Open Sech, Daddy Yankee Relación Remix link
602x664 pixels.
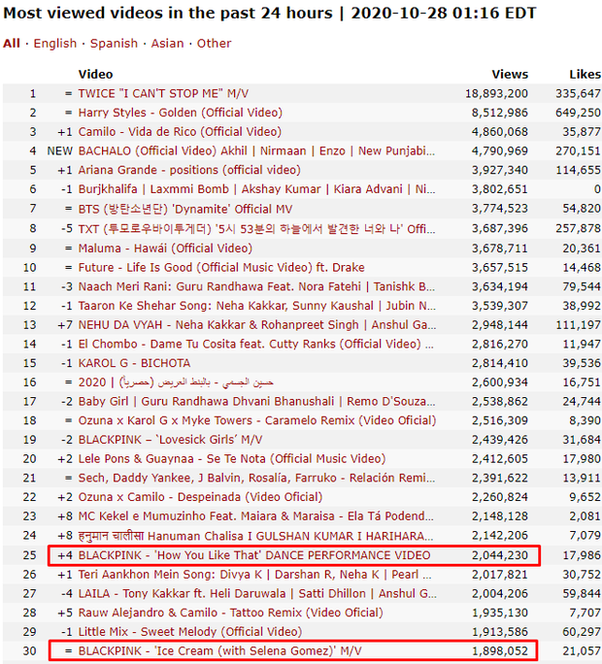256,478
